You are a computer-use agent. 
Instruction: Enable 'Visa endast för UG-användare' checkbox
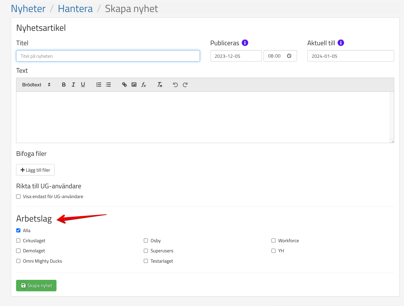[x=18, y=196]
